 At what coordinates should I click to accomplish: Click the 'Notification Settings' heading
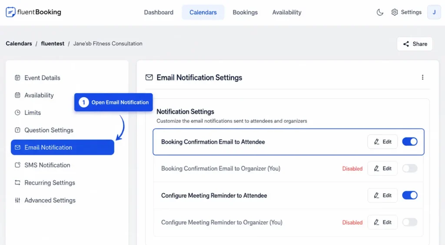click(x=185, y=111)
